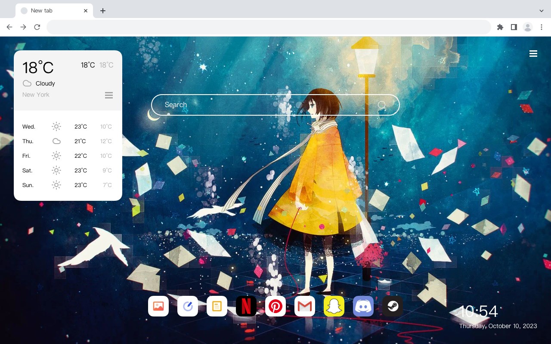Viewport: 551px width, 344px height.
Task: Select the Sat. forecast row
Action: (68, 170)
